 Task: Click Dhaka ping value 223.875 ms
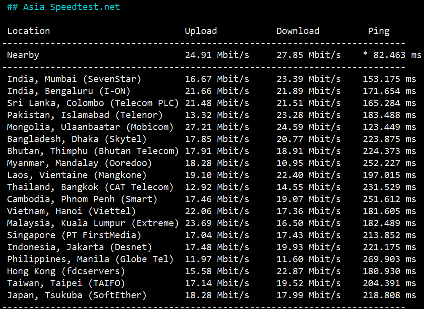(389, 139)
